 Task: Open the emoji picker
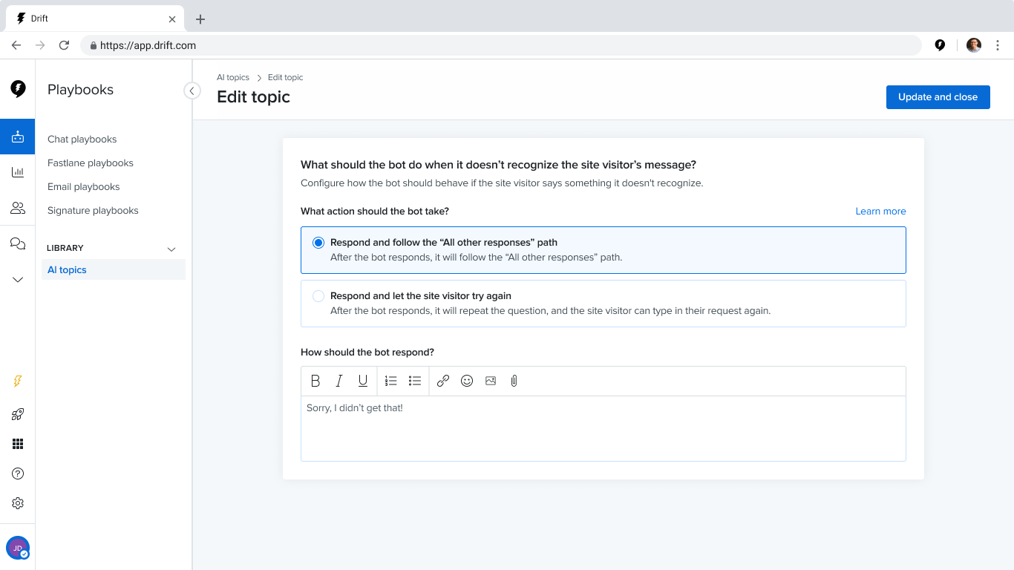tap(467, 381)
